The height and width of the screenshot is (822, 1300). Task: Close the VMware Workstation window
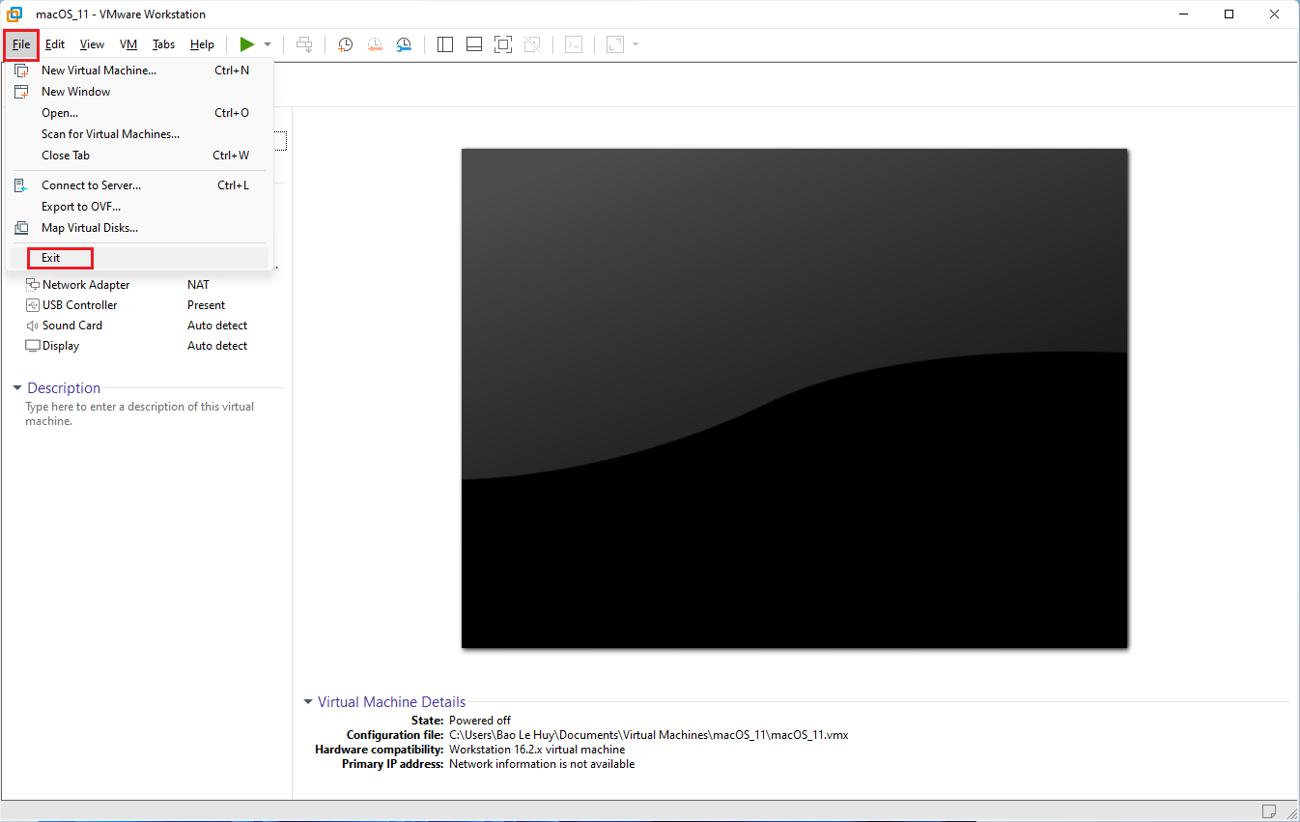pyautogui.click(x=1274, y=14)
